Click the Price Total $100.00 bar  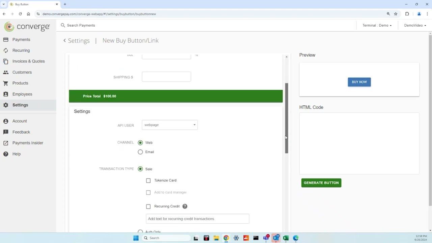click(176, 96)
